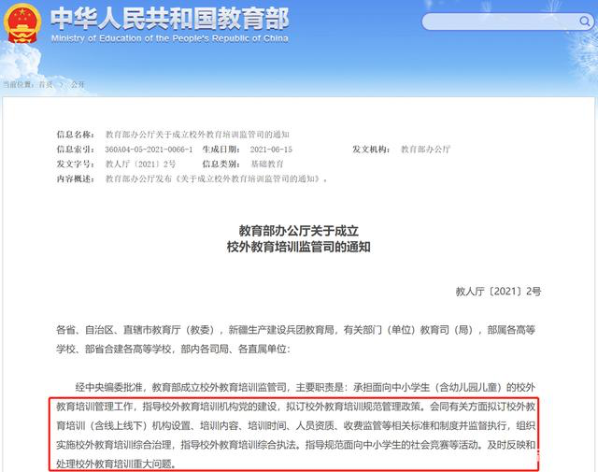The width and height of the screenshot is (598, 472).
Task: Click the 当前位置 breadcrumb label
Action: 18,84
